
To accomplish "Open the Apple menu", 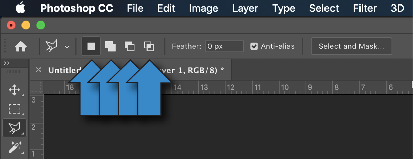I will [x=20, y=8].
